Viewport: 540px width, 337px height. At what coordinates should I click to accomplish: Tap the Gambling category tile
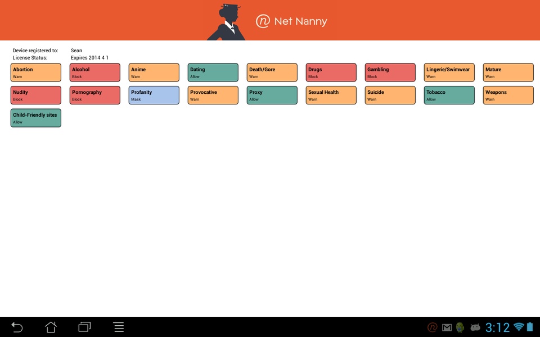click(x=390, y=72)
